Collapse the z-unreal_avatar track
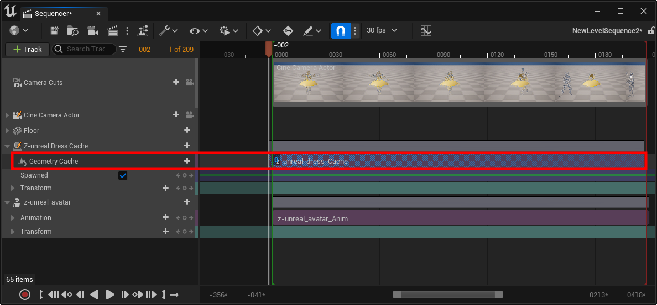The width and height of the screenshot is (657, 305). coord(7,202)
